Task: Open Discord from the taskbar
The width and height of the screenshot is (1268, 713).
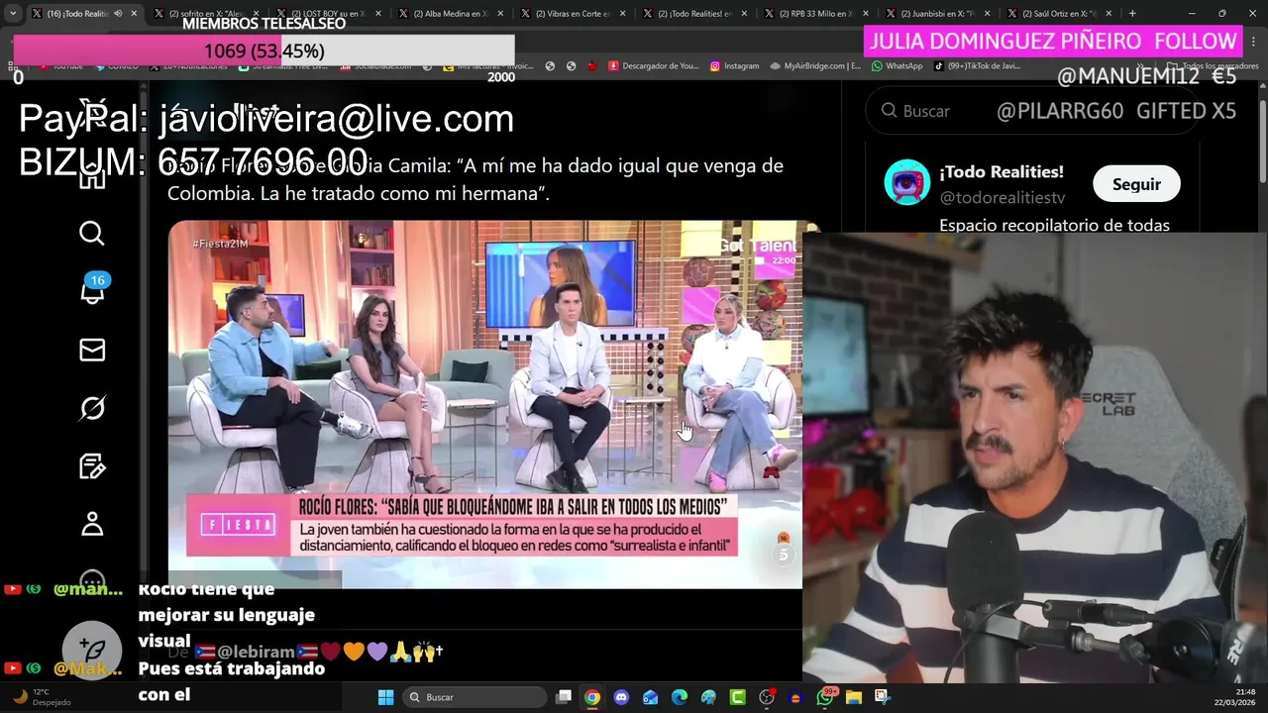Action: click(621, 697)
